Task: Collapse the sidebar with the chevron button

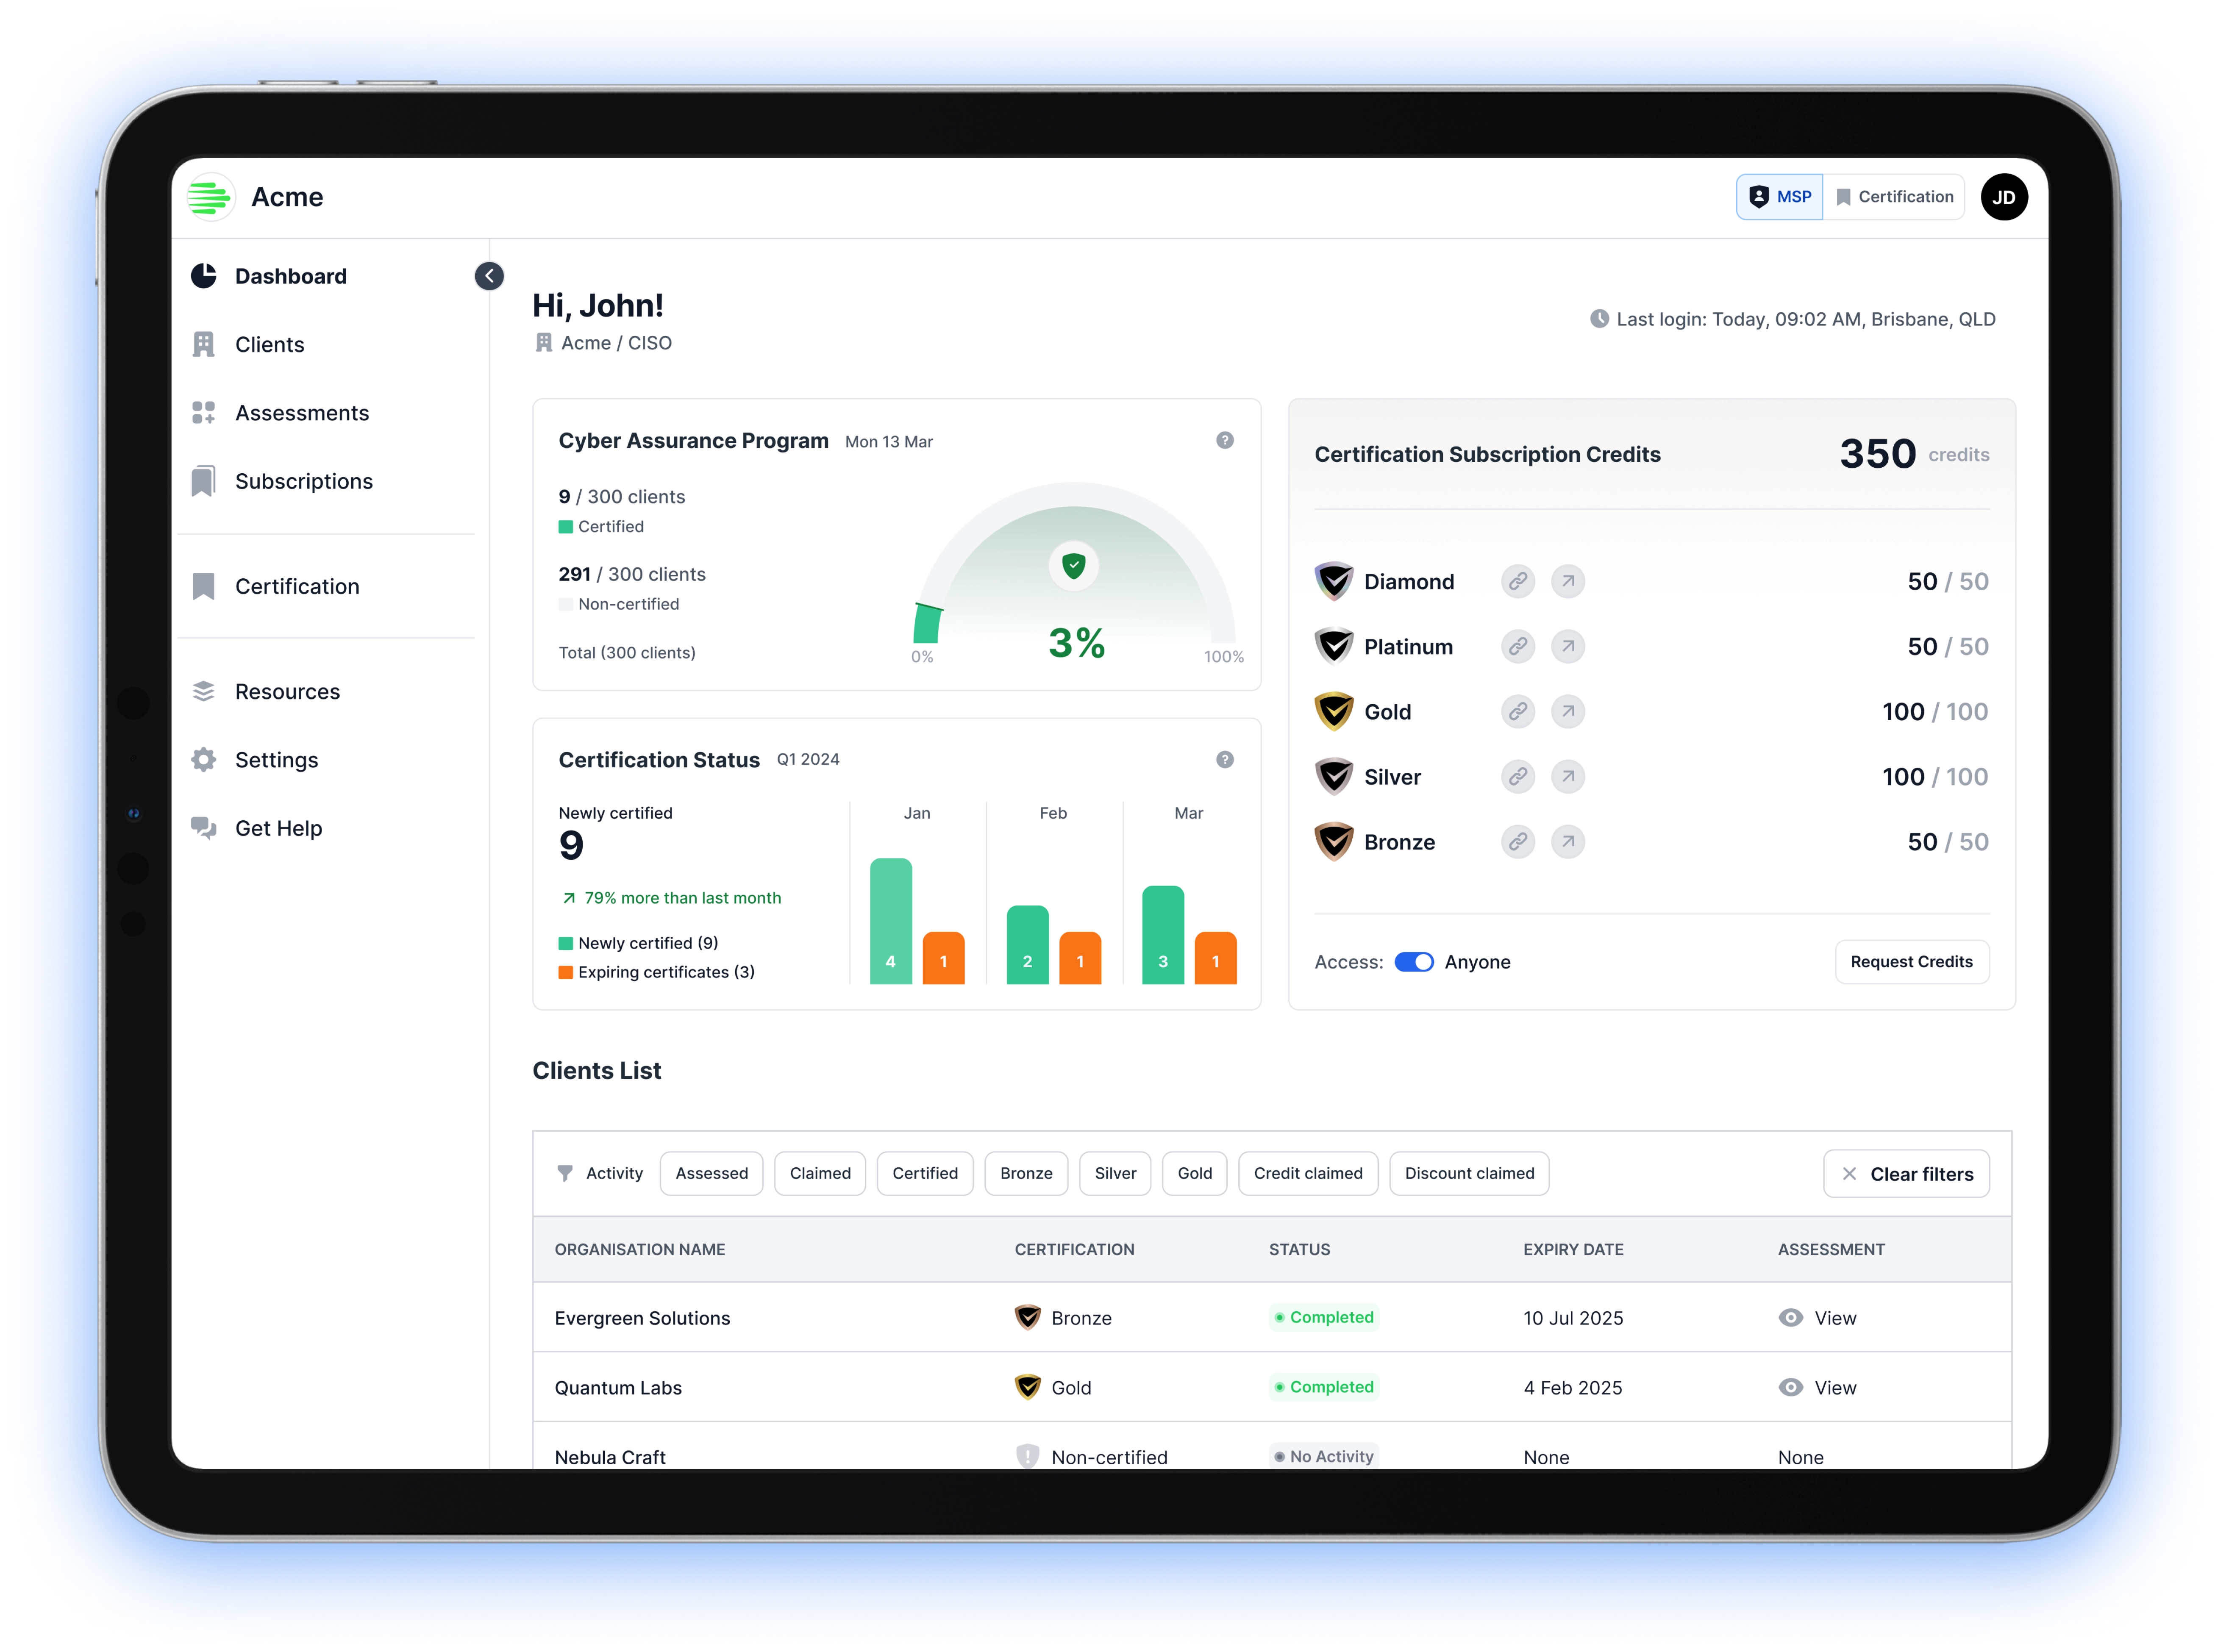Action: (489, 276)
